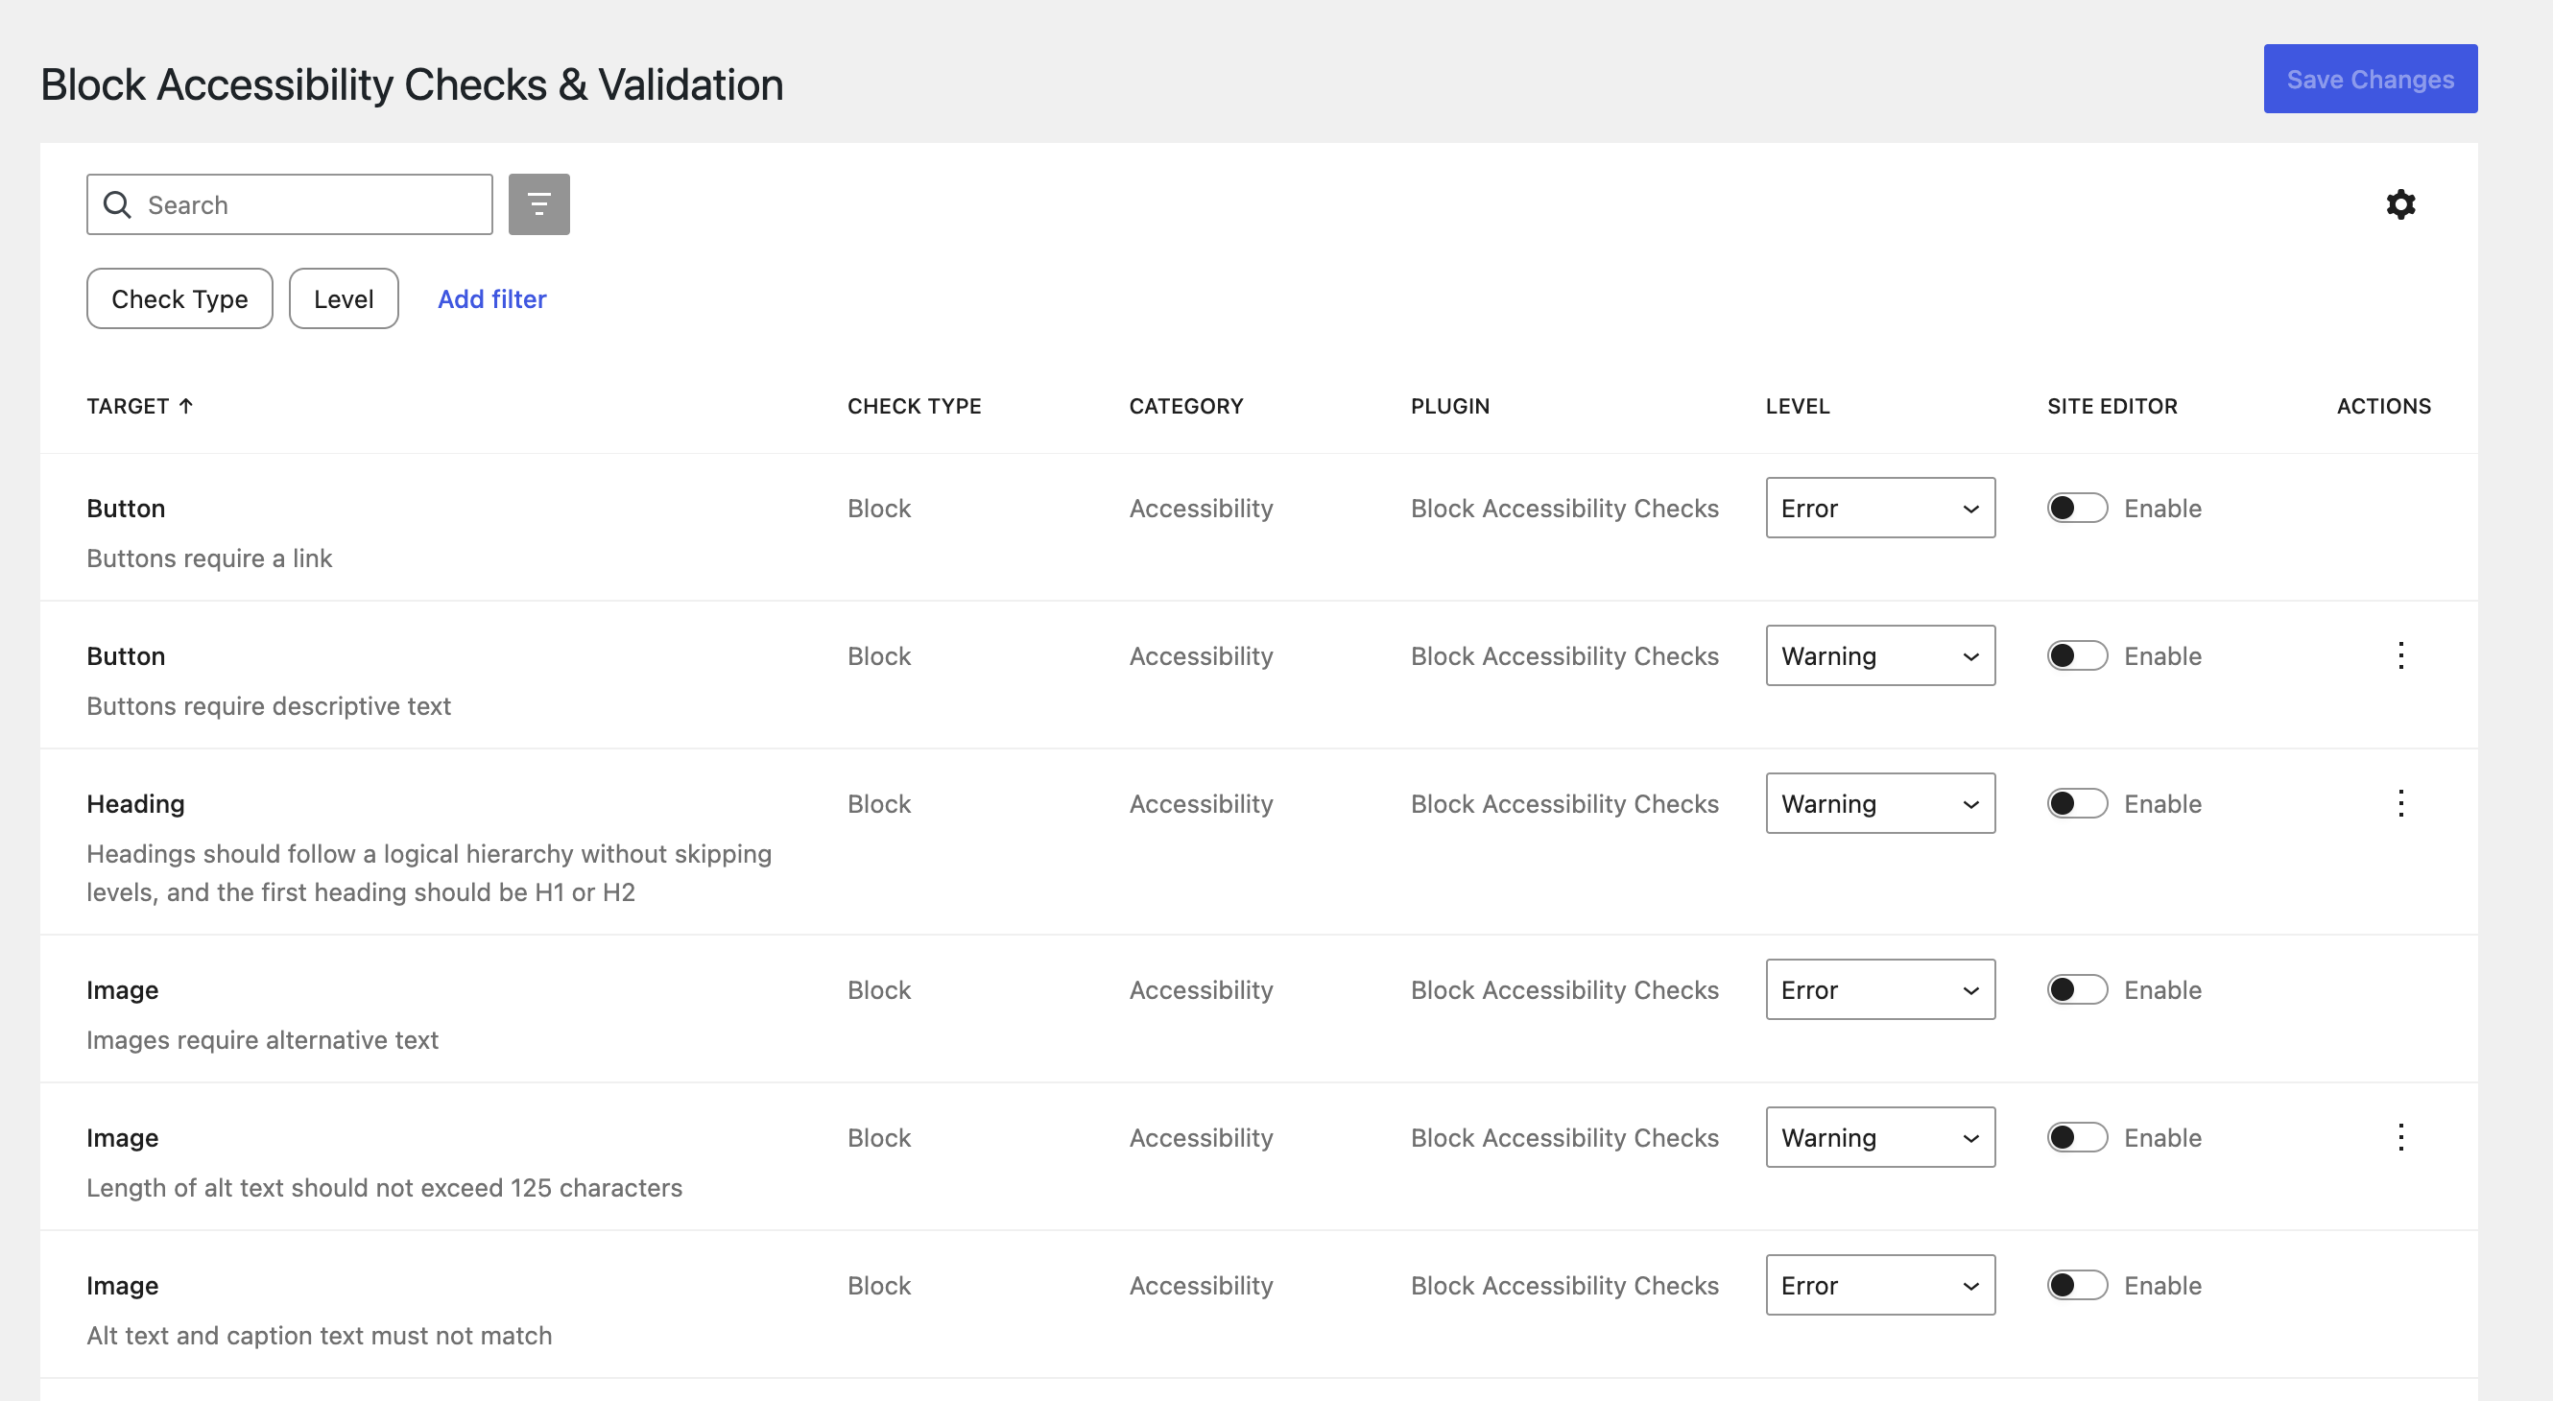Toggle Site Editor for Buttons require a link
2553x1401 pixels.
click(x=2077, y=508)
